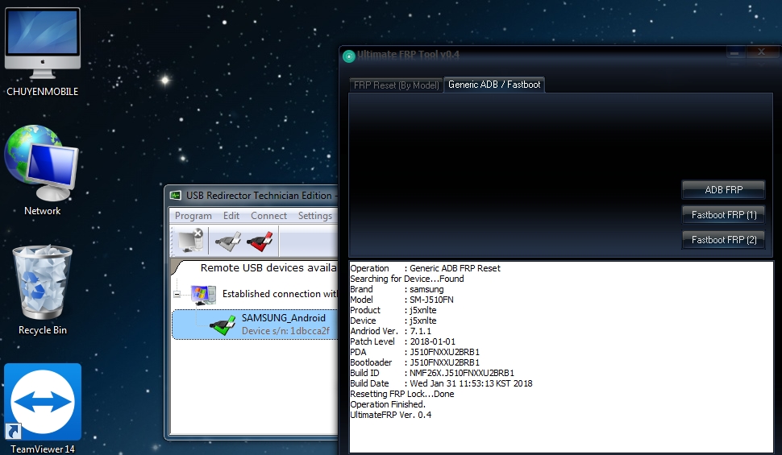This screenshot has height=455, width=782.
Task: Open the Network desktop icon
Action: point(42,171)
